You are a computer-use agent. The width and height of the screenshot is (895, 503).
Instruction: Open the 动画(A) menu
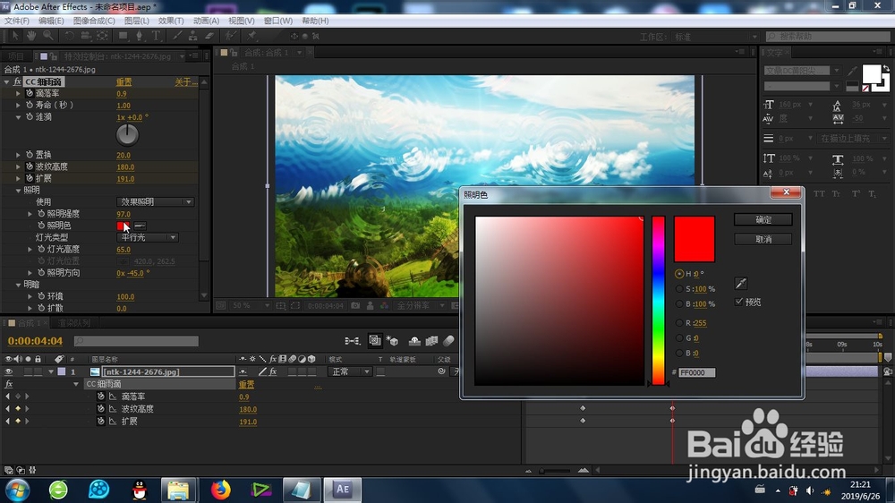pyautogui.click(x=206, y=21)
